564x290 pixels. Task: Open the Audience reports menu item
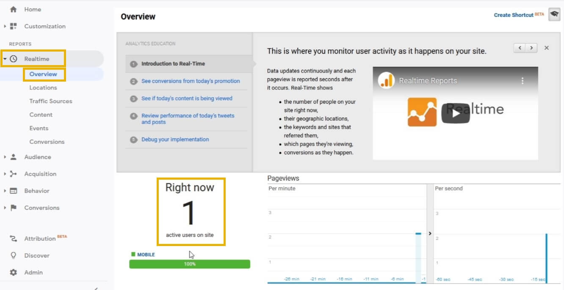coord(38,157)
